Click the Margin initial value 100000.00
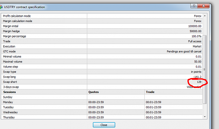The width and height of the screenshot is (219, 129). point(195,26)
